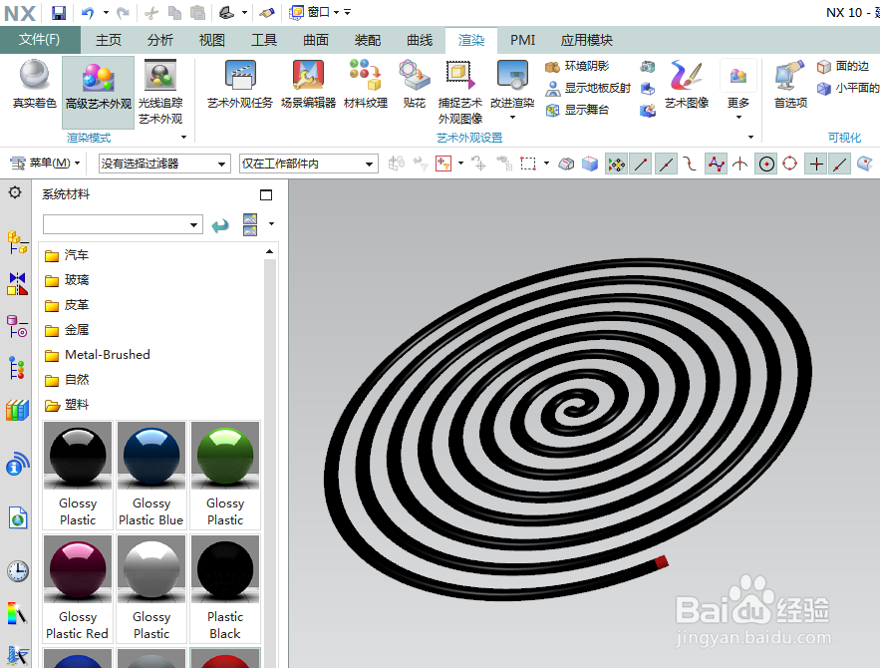Click the Cut scissors icon
880x668 pixels.
coord(150,12)
